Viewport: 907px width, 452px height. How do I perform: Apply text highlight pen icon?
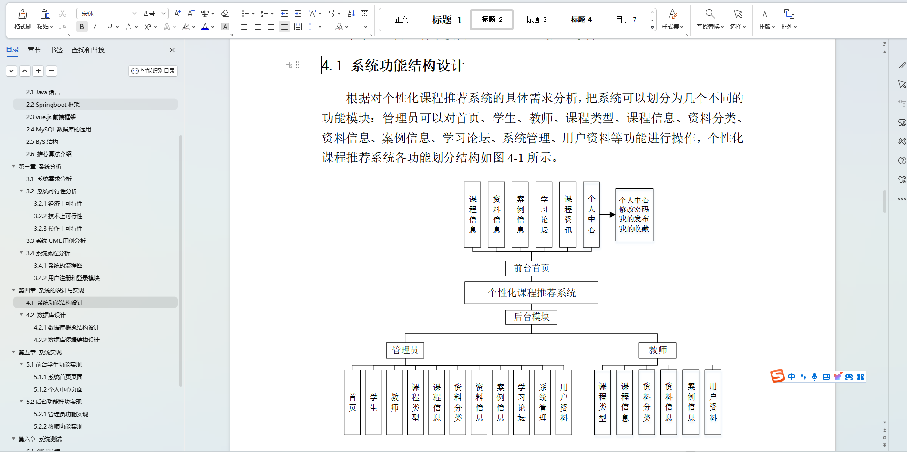pos(186,27)
